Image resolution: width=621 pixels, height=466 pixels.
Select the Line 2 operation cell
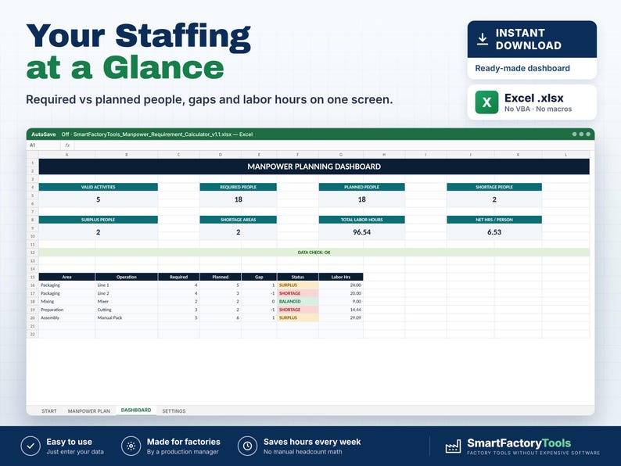(x=127, y=293)
